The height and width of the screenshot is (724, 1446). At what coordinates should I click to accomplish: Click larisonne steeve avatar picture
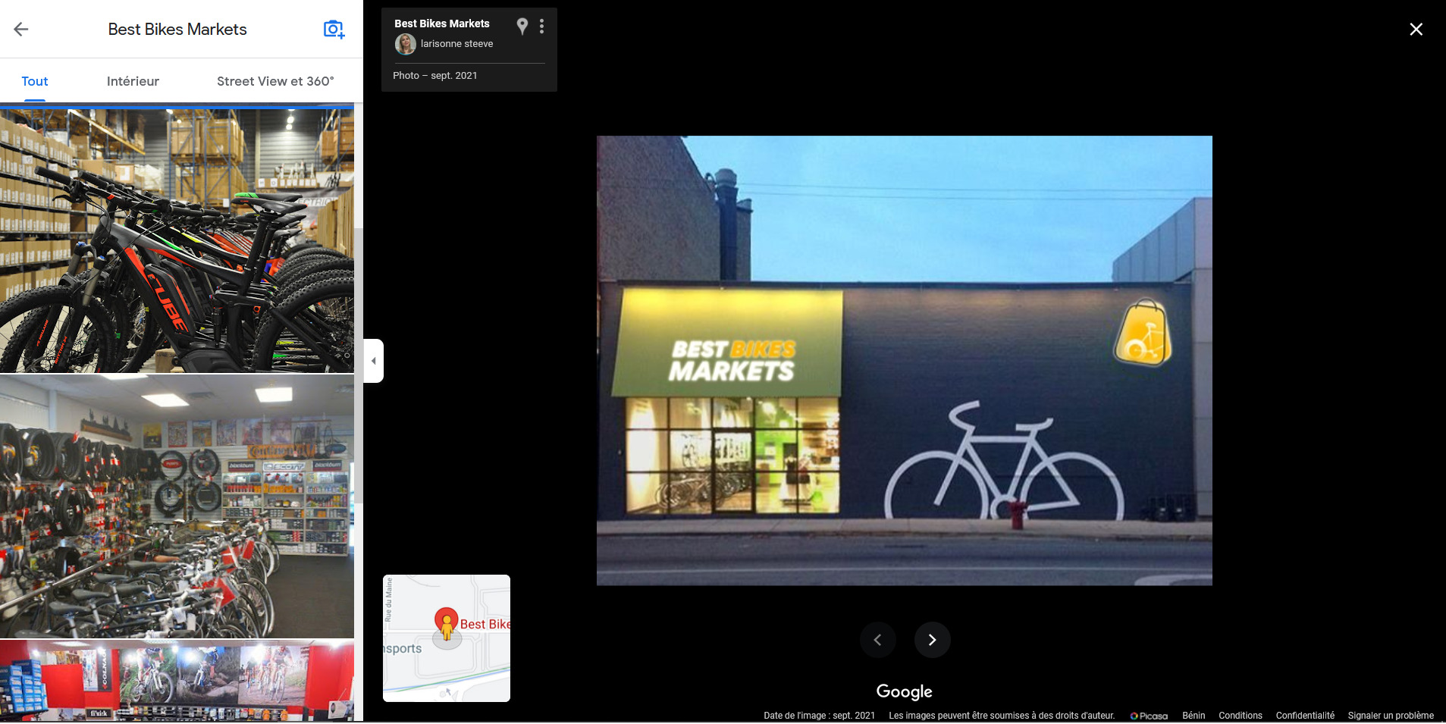pos(406,44)
